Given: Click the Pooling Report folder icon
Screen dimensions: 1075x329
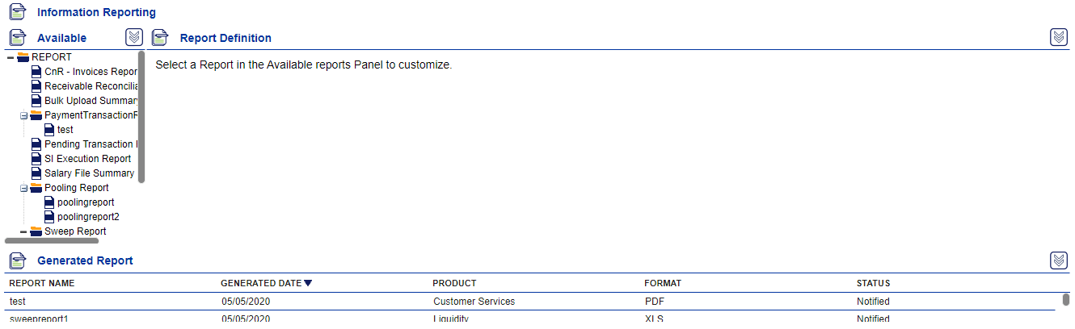Looking at the screenshot, I should tap(36, 188).
